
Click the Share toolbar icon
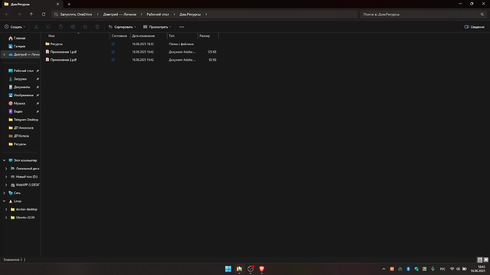point(85,27)
